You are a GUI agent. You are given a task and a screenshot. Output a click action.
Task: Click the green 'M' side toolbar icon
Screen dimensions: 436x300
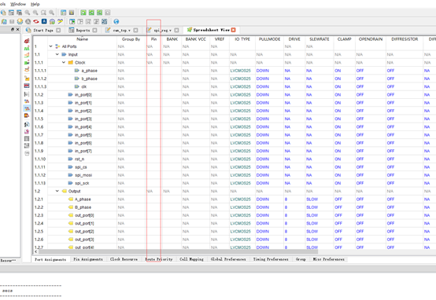27,48
